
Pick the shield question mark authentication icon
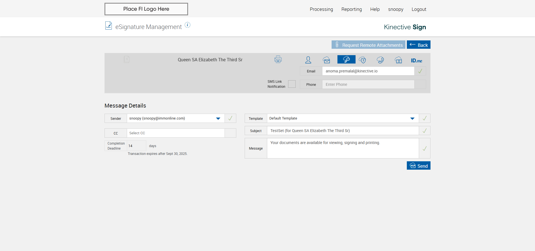pos(362,60)
